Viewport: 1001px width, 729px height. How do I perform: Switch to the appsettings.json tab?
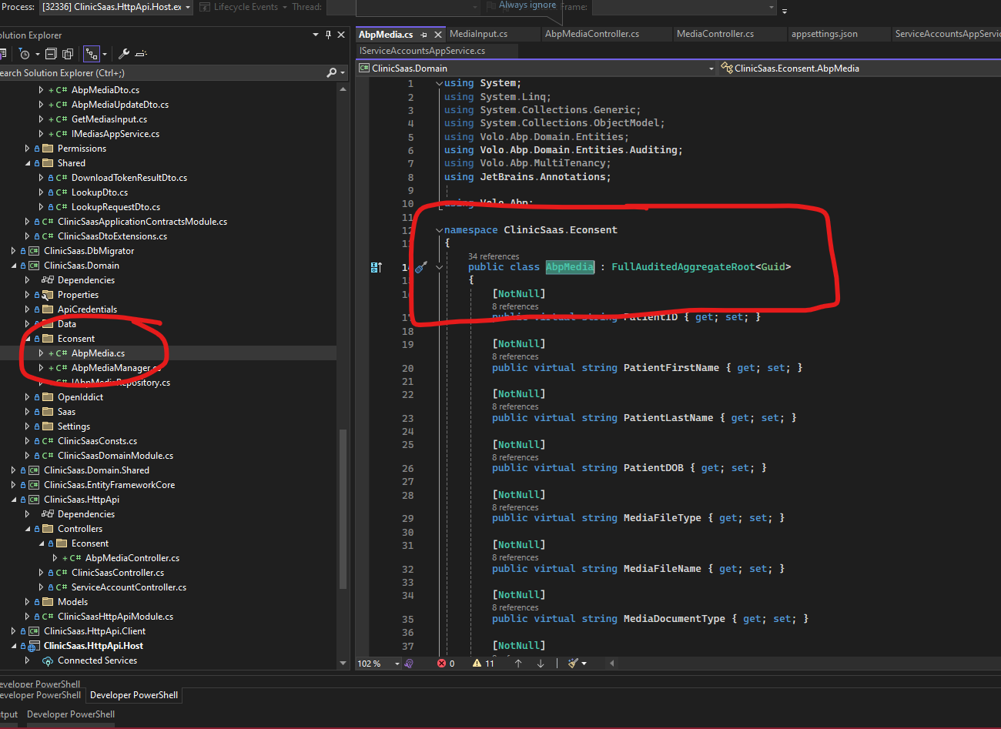click(824, 34)
